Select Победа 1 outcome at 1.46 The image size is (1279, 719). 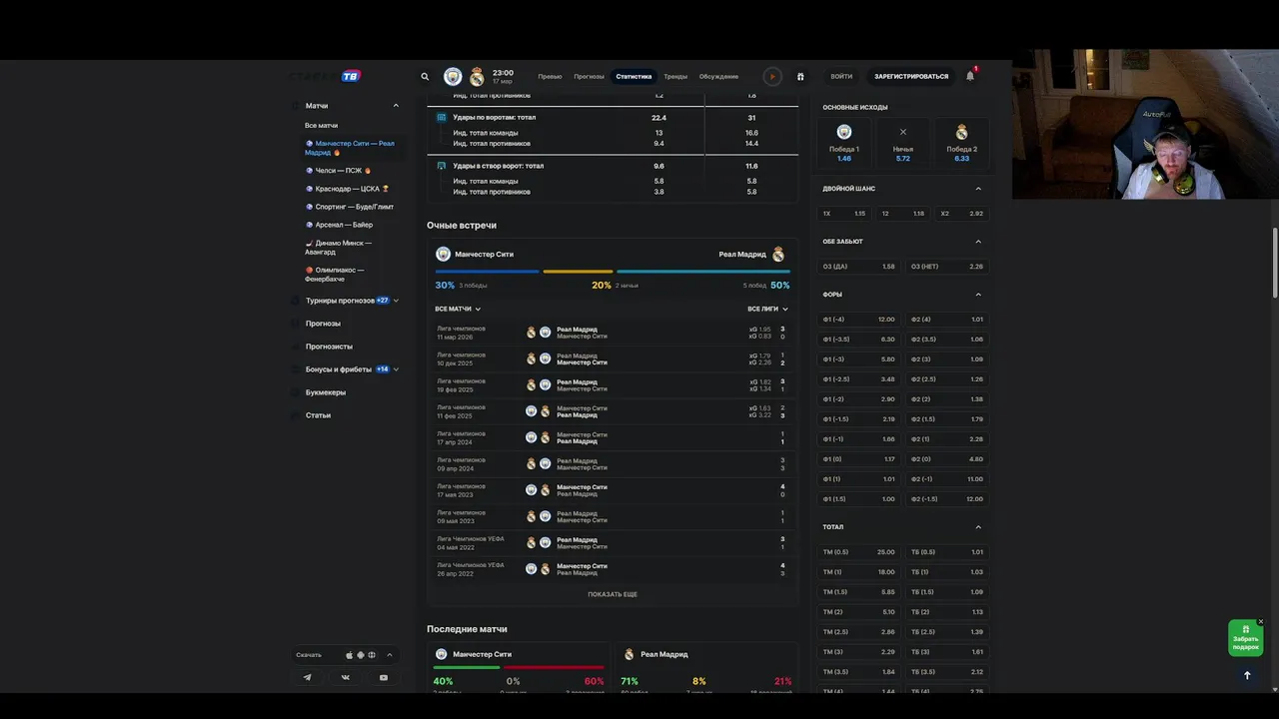coord(844,143)
